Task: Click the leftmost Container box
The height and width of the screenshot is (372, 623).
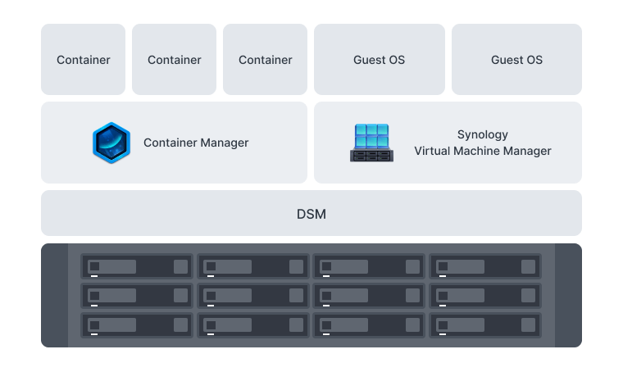Action: 84,60
